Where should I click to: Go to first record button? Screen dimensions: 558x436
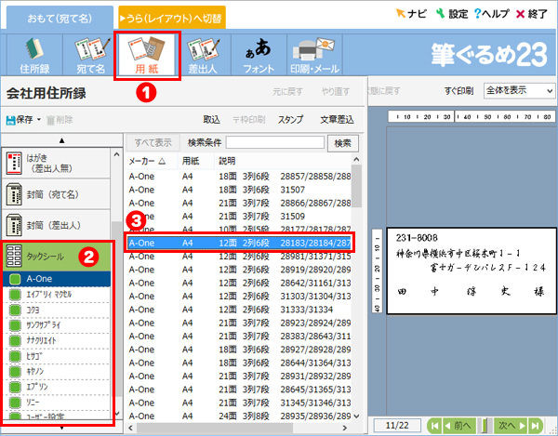433,426
